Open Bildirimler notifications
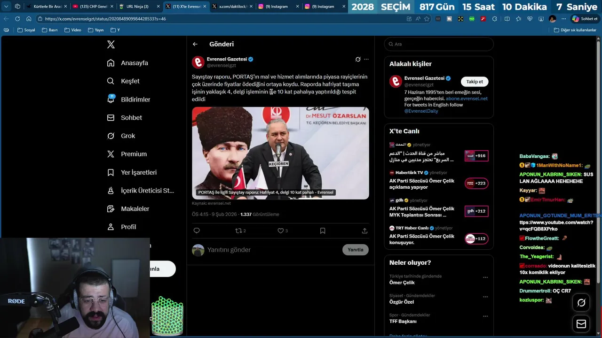 tap(129, 100)
